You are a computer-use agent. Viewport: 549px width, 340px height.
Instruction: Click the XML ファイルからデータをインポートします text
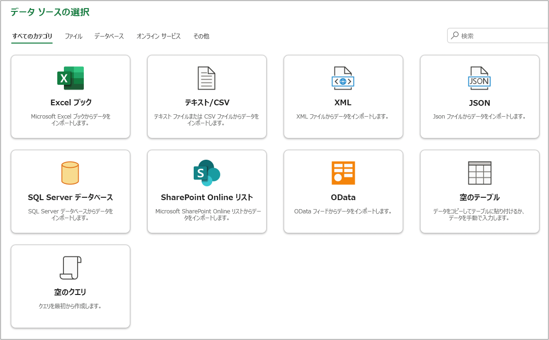(342, 116)
